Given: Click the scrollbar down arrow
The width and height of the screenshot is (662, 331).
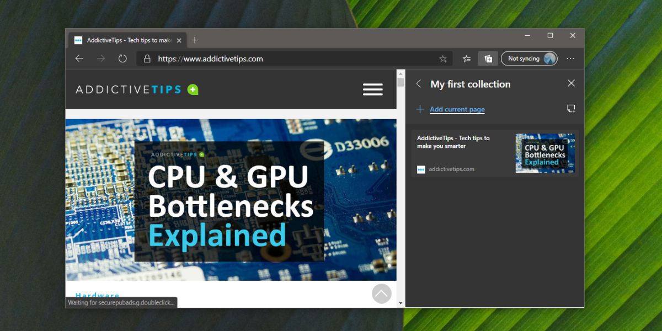Looking at the screenshot, I should [401, 303].
